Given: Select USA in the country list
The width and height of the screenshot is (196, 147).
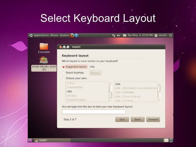Looking at the screenshot, I should 87,92.
